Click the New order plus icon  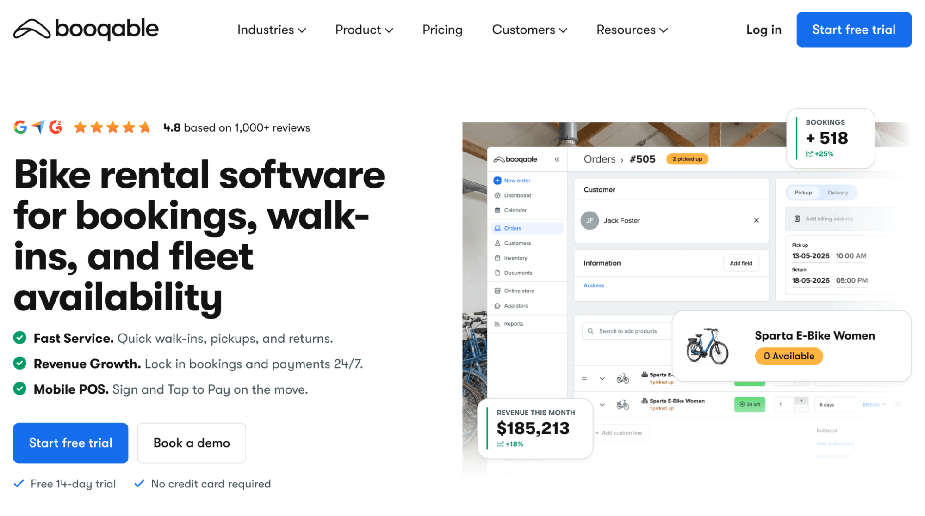click(x=497, y=181)
